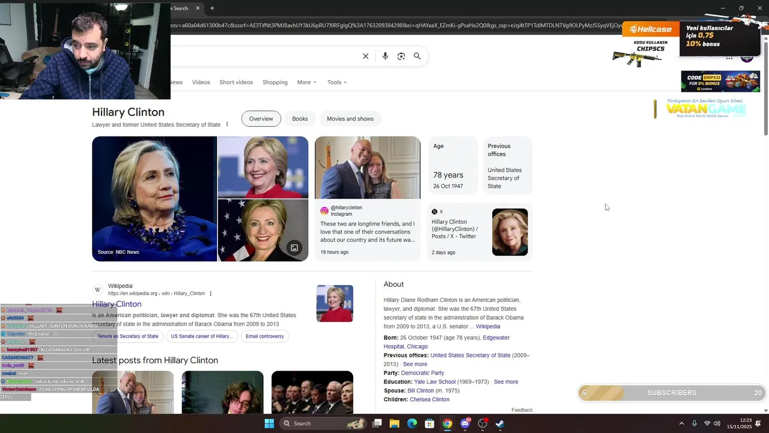Viewport: 769px width, 433px height.
Task: Click Email controversy chip
Action: point(264,336)
